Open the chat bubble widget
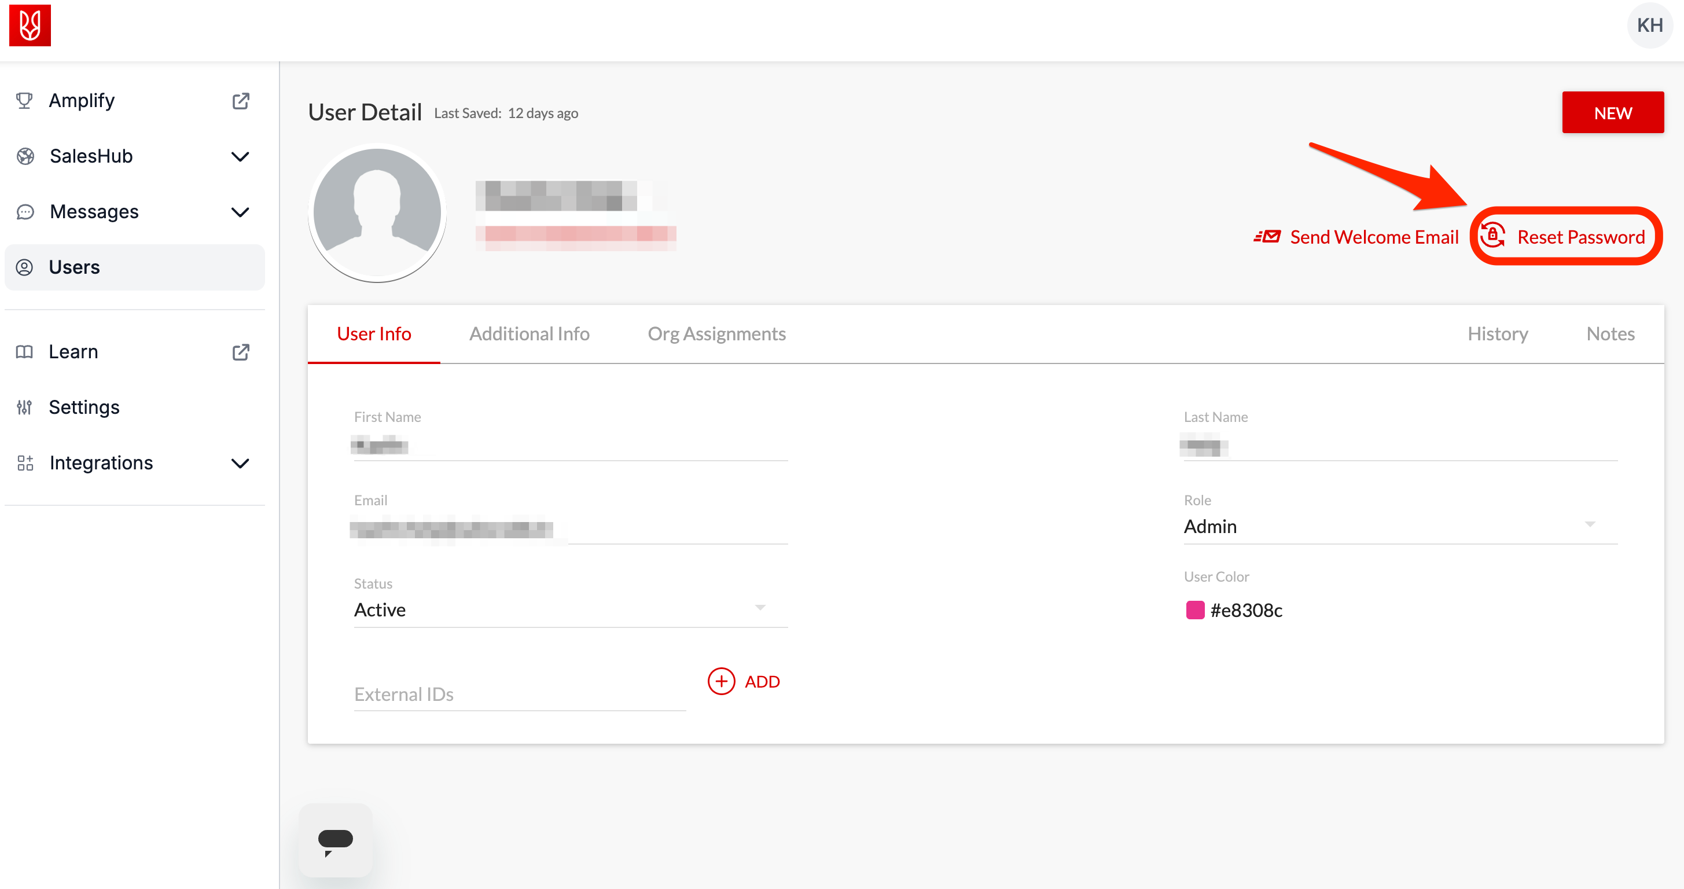1684x889 pixels. click(x=336, y=840)
